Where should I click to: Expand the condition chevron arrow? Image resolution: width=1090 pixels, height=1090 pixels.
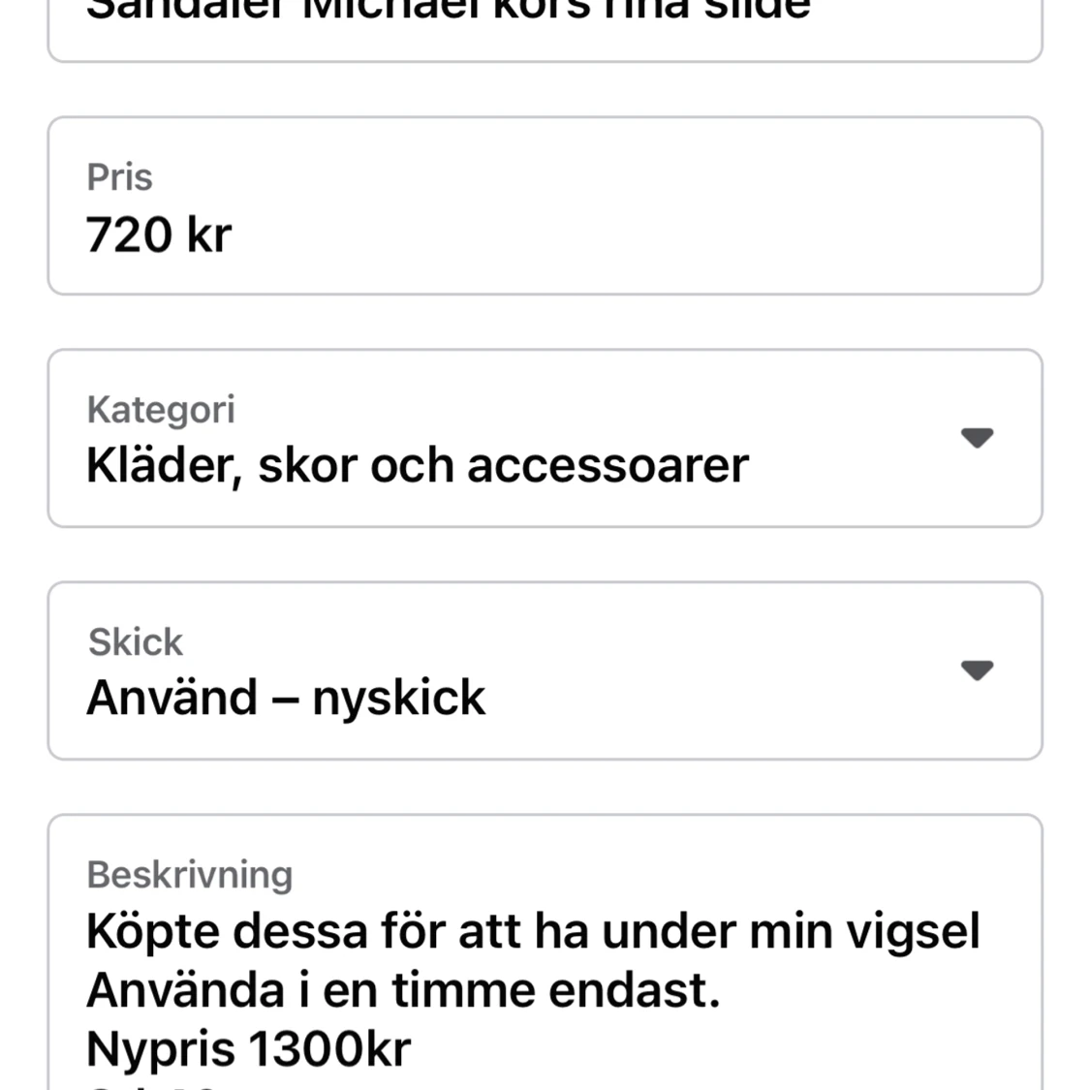[978, 670]
